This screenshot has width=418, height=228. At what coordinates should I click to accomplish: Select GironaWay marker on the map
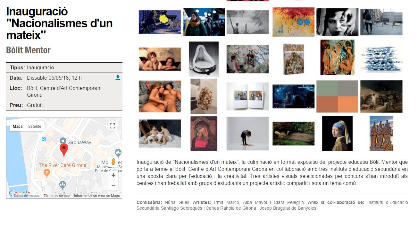click(63, 141)
